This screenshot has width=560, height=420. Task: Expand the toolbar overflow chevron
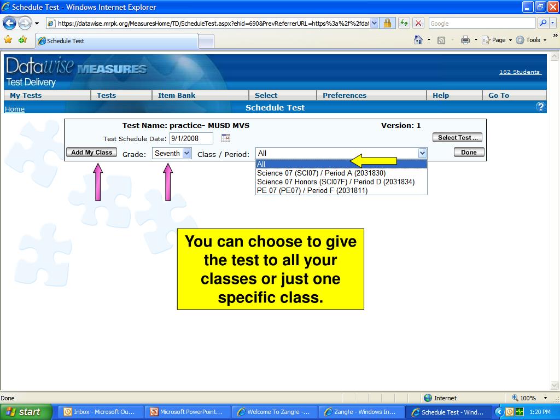[556, 36]
